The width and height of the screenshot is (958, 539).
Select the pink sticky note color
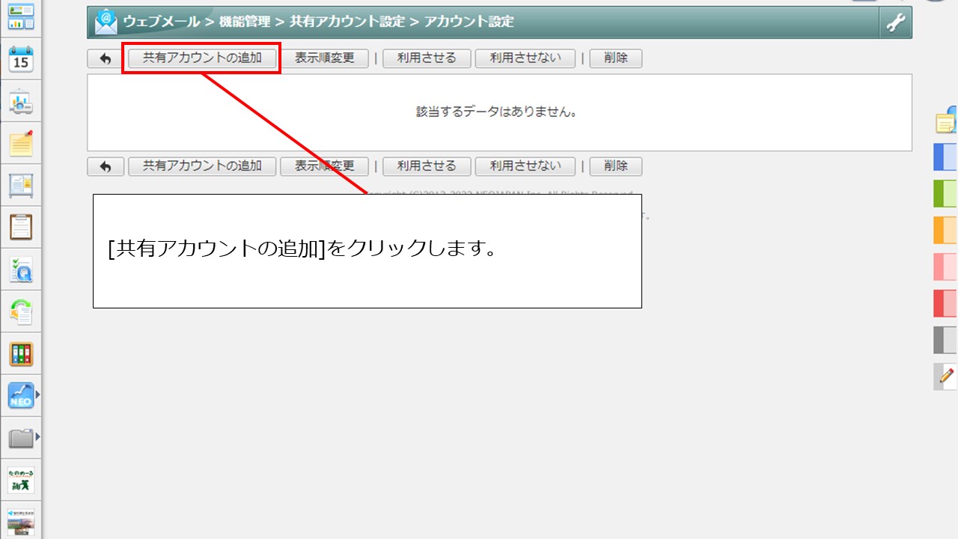point(945,267)
